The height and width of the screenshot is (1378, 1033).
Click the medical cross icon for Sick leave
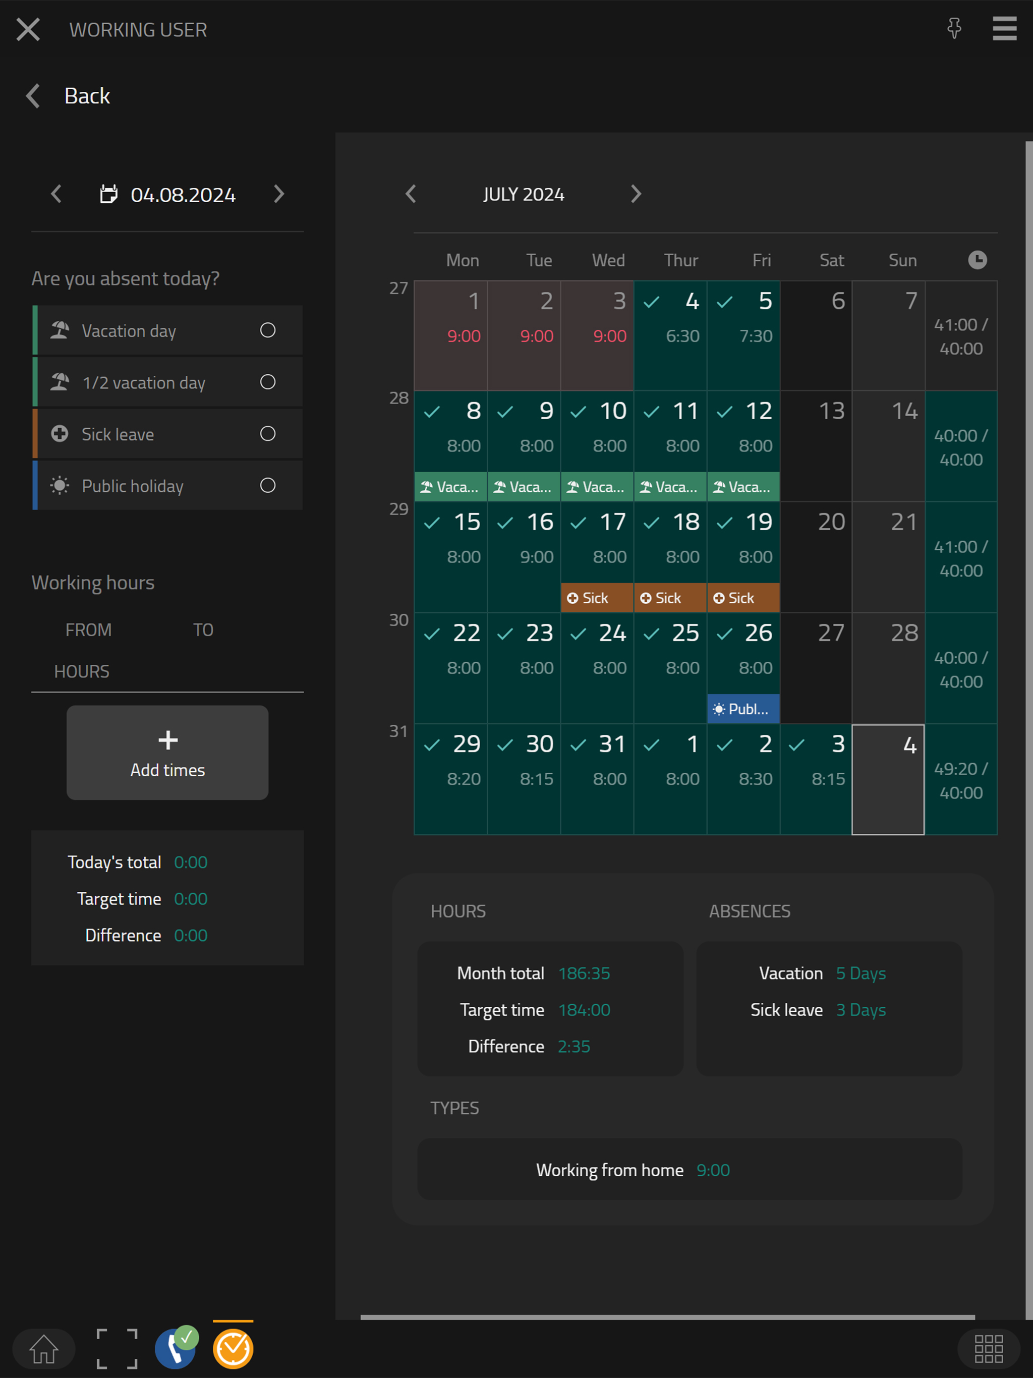click(x=60, y=434)
